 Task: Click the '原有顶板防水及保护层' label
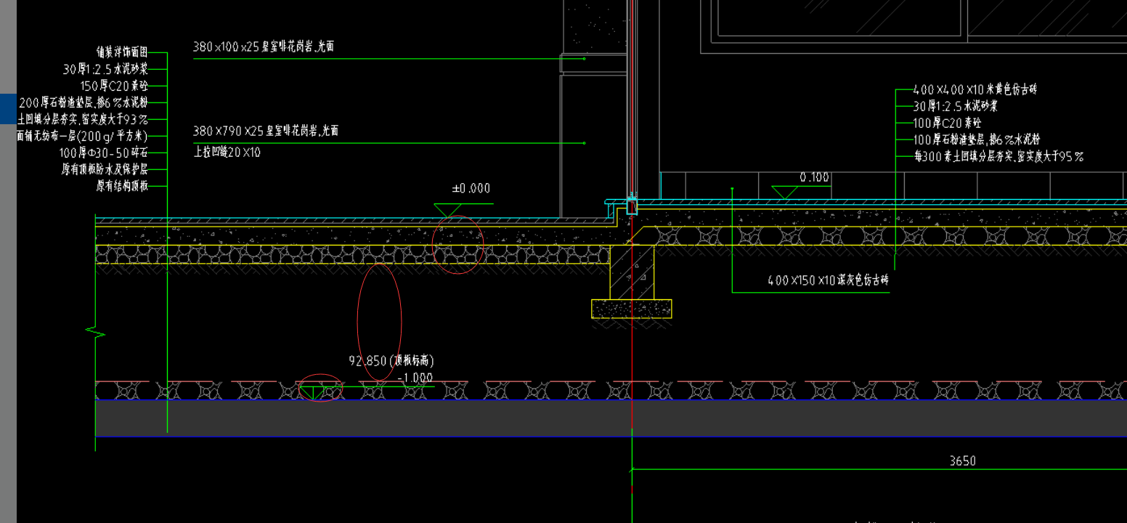(105, 169)
